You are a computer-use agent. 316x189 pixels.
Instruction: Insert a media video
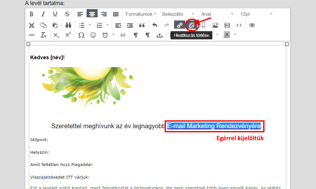tap(227, 25)
